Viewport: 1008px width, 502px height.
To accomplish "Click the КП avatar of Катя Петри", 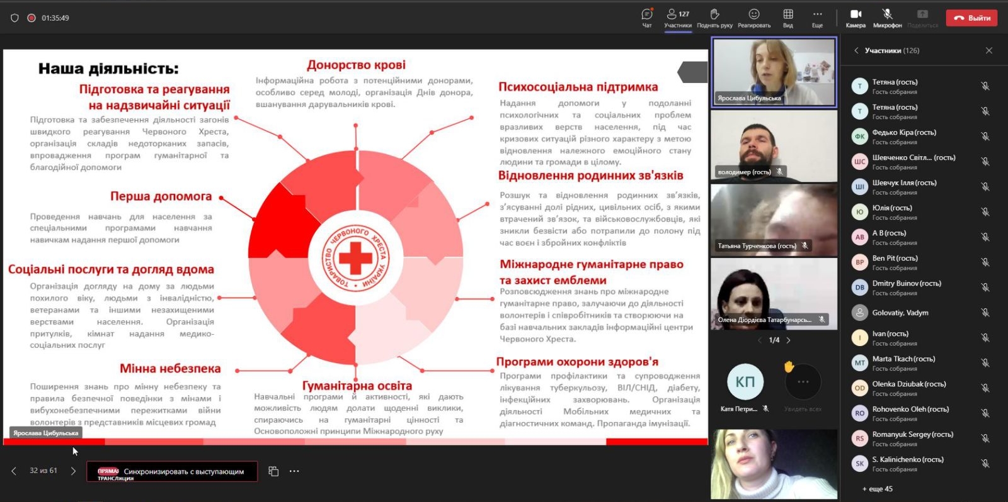I will 745,381.
